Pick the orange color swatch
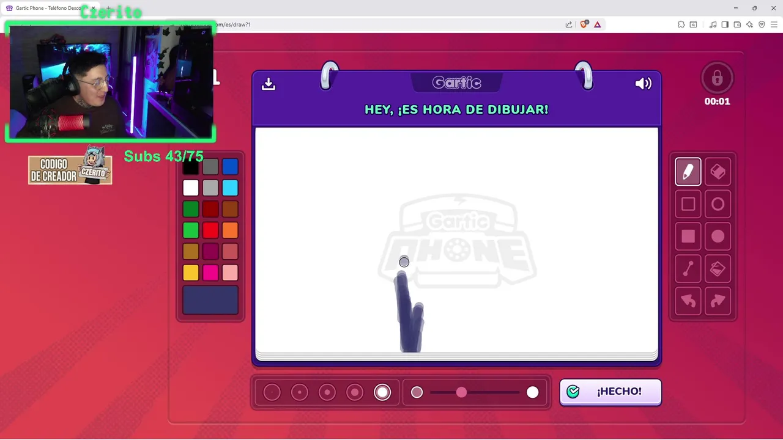This screenshot has height=440, width=783. click(x=230, y=230)
